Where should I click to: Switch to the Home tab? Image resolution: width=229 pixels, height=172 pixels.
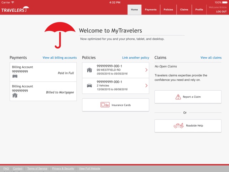coord(134,10)
